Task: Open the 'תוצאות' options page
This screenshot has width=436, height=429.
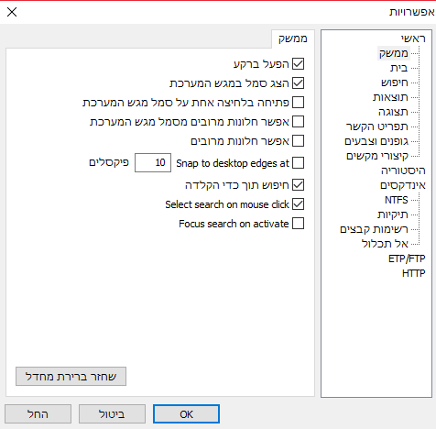Action: pyautogui.click(x=390, y=97)
